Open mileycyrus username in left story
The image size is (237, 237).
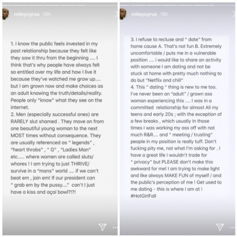(x=27, y=14)
